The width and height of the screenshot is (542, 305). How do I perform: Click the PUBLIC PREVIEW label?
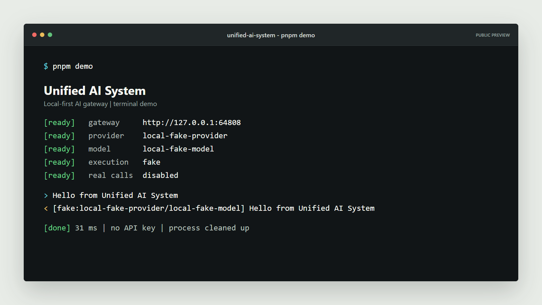493,35
